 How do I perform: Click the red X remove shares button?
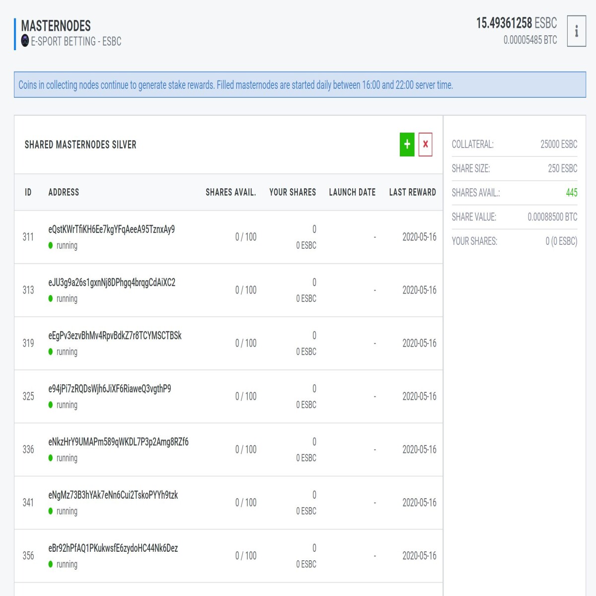click(425, 145)
